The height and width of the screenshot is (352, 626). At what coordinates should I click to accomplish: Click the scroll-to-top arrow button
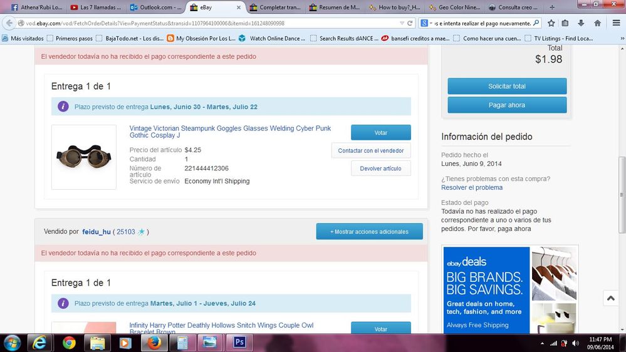[x=611, y=298]
